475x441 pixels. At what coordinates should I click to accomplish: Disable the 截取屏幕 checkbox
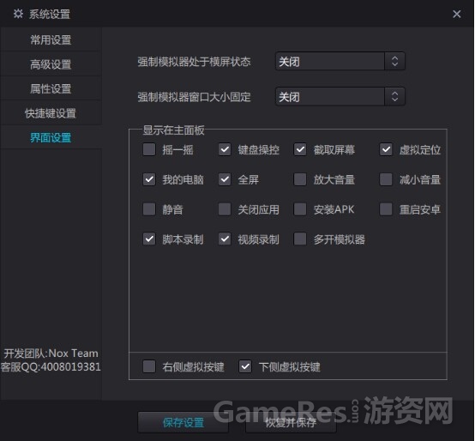pyautogui.click(x=300, y=149)
